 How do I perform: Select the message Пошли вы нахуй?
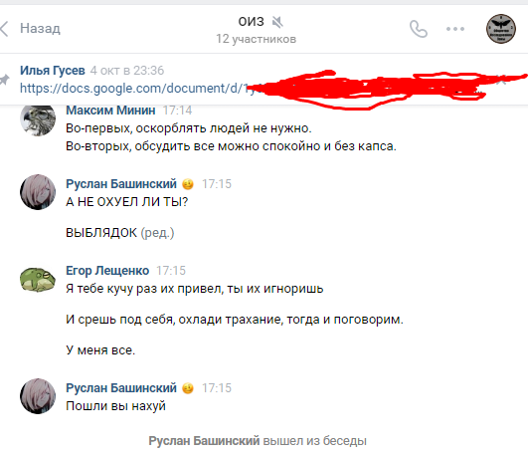[115, 406]
